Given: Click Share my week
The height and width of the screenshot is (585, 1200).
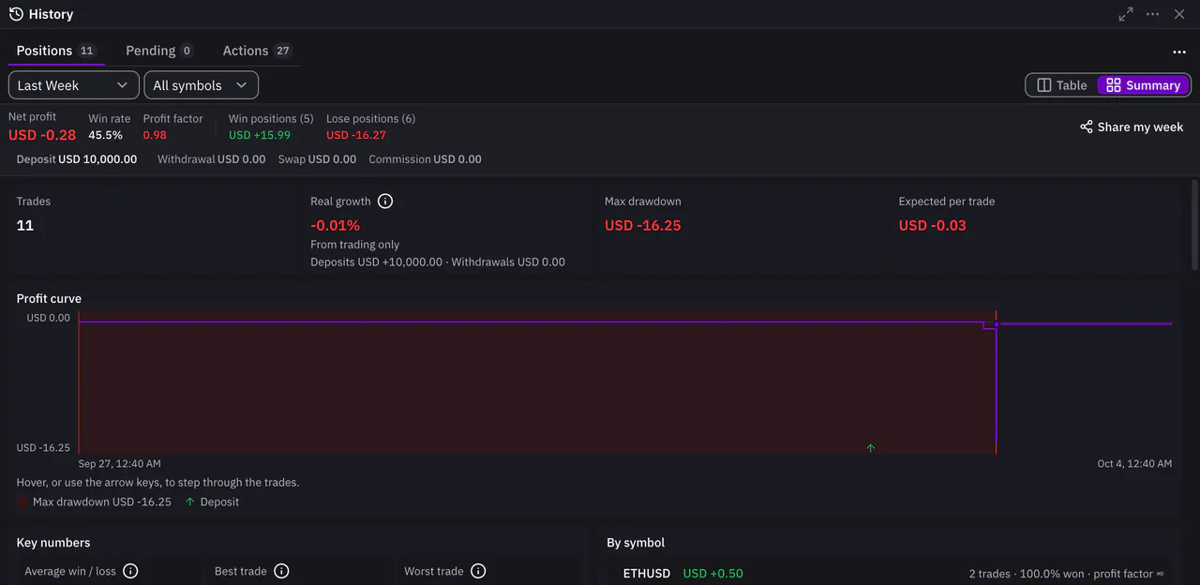Looking at the screenshot, I should (1132, 127).
